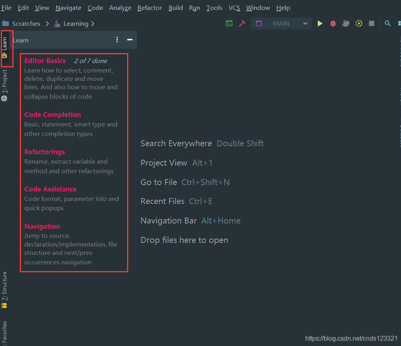
Task: Run the MAIN configuration with green play icon
Action: (320, 23)
